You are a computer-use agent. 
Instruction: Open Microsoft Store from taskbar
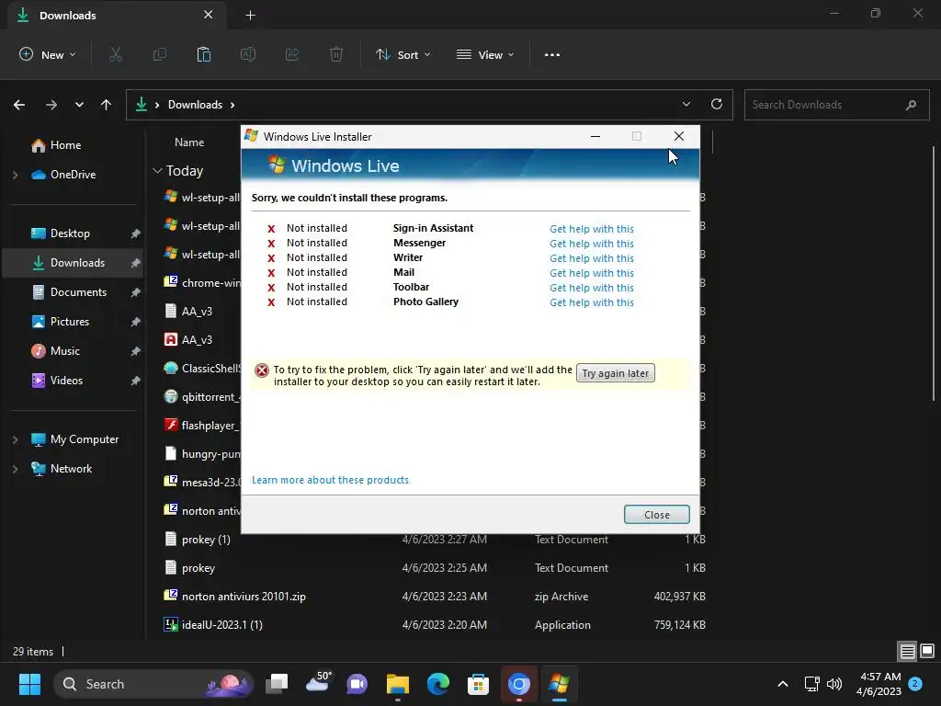pos(478,684)
